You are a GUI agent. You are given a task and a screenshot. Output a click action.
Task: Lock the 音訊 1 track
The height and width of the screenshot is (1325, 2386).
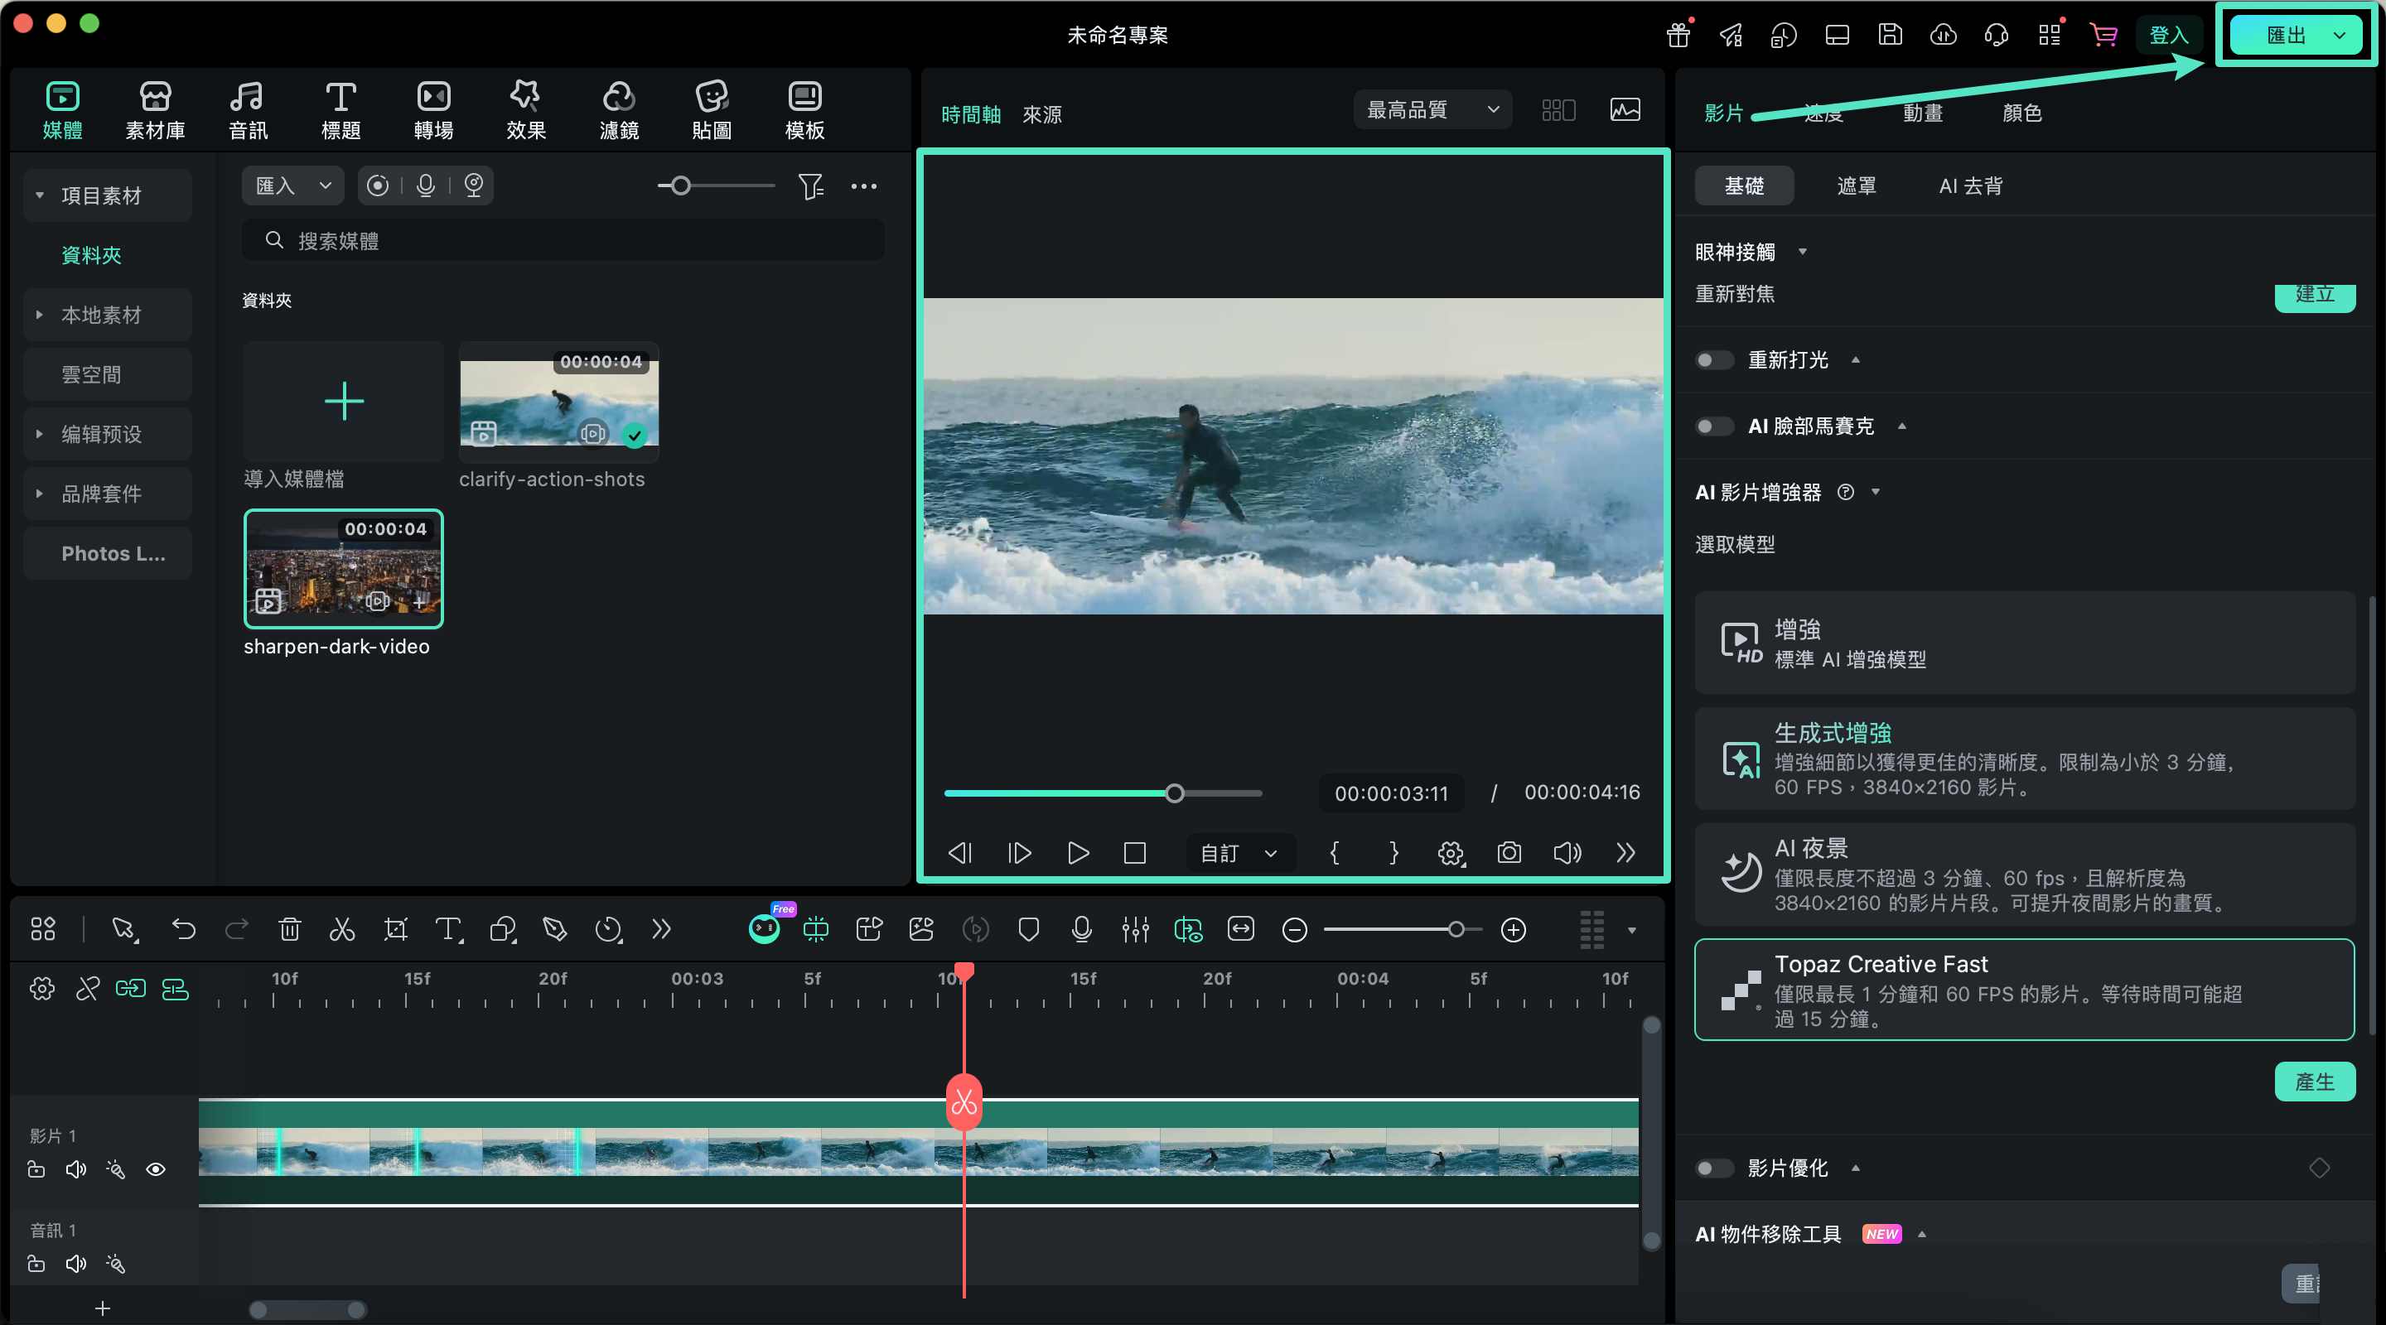pyautogui.click(x=36, y=1264)
